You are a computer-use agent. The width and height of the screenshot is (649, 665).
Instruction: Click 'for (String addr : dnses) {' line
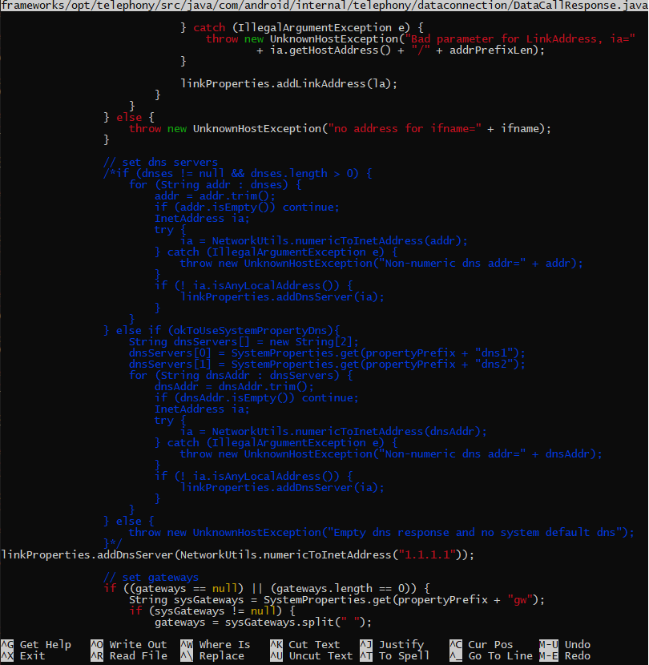pyautogui.click(x=215, y=184)
